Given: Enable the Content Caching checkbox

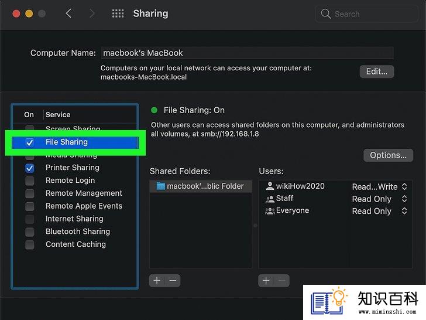Looking at the screenshot, I should click(30, 244).
